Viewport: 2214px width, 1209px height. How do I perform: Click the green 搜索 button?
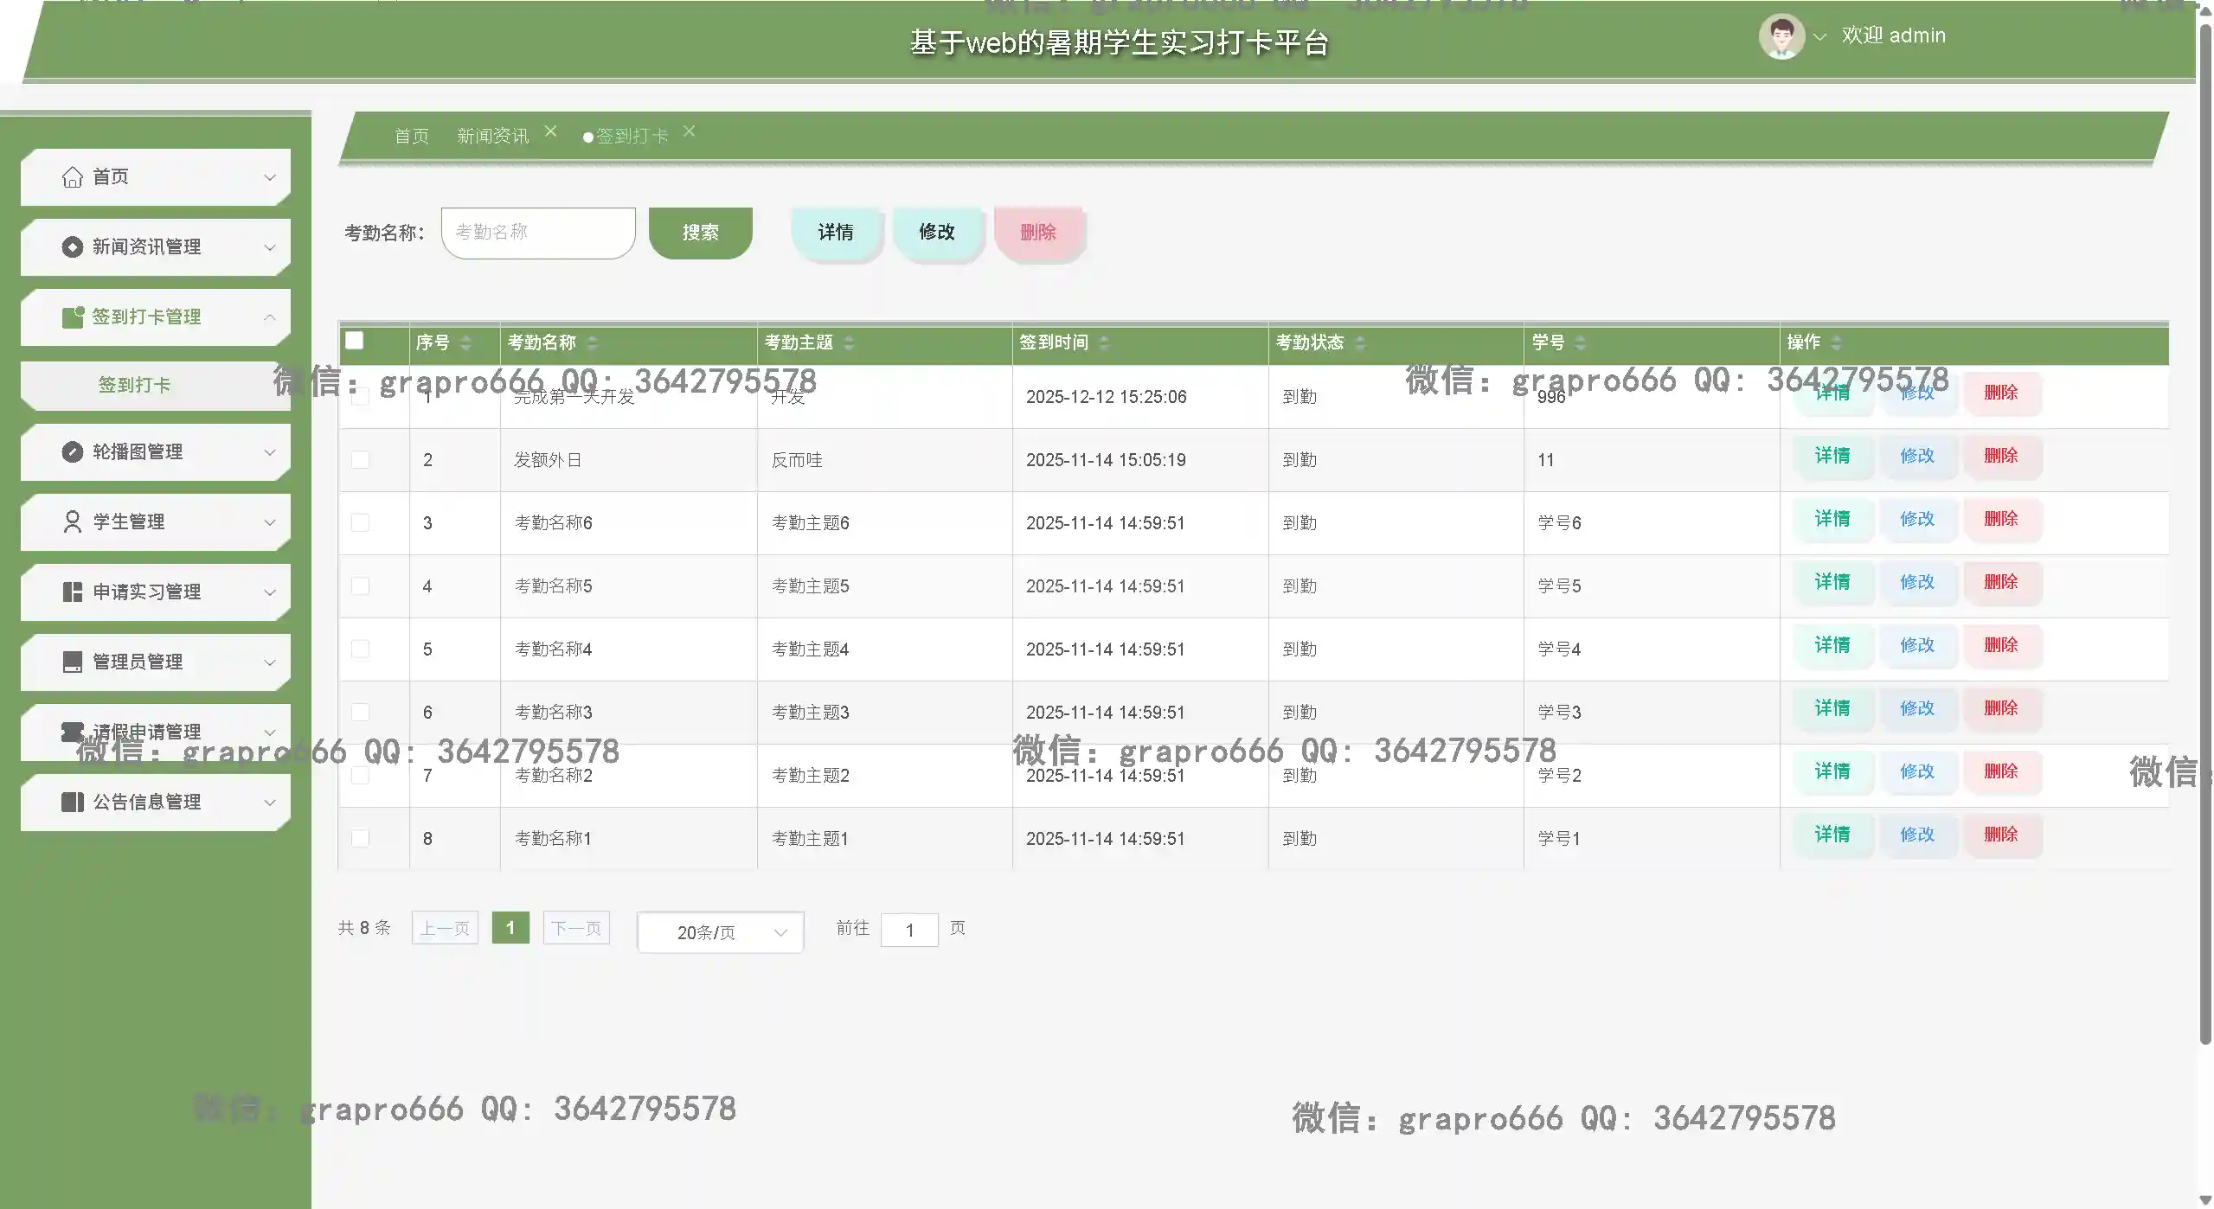pos(700,233)
